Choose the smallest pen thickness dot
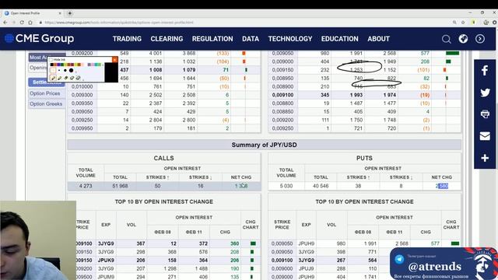The width and height of the screenshot is (498, 280). [x=59, y=70]
